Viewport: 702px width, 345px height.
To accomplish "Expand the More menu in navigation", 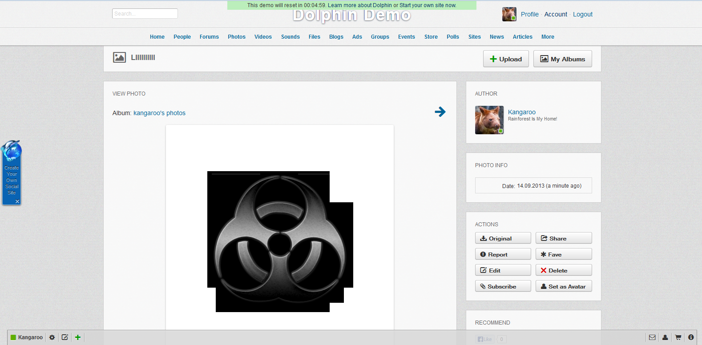I will [x=548, y=37].
